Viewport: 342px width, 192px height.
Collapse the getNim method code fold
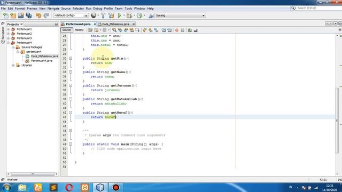(x=71, y=58)
